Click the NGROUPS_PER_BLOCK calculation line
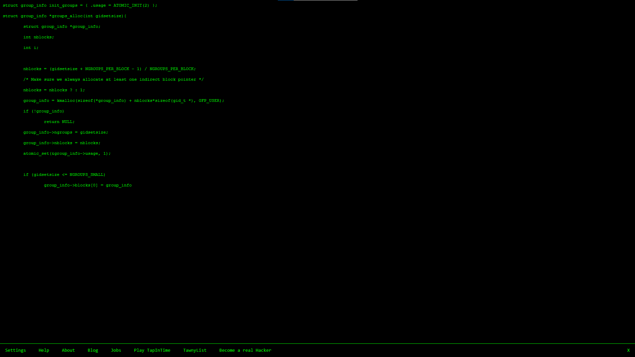Image resolution: width=635 pixels, height=357 pixels. coord(109,69)
